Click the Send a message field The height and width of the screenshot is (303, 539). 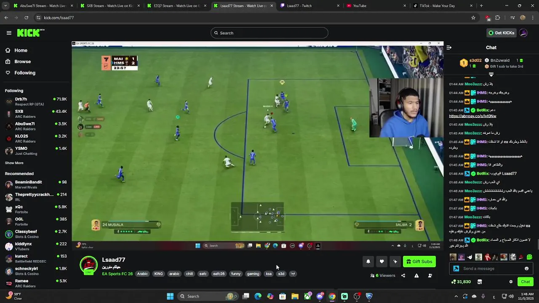point(492,268)
